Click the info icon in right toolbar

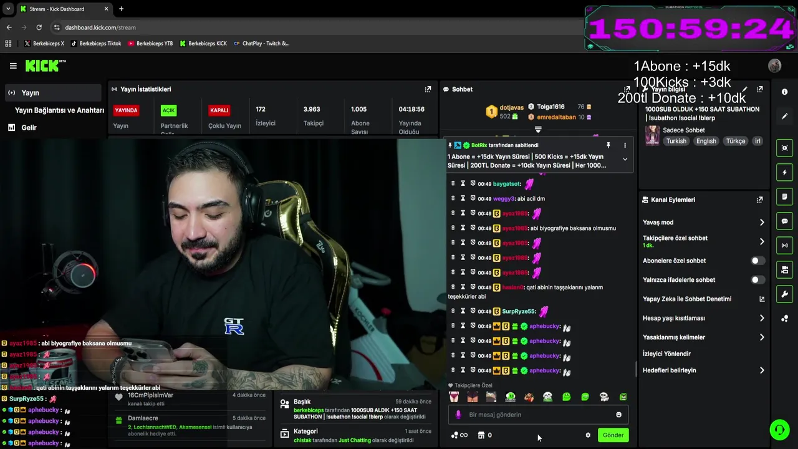coord(784,92)
